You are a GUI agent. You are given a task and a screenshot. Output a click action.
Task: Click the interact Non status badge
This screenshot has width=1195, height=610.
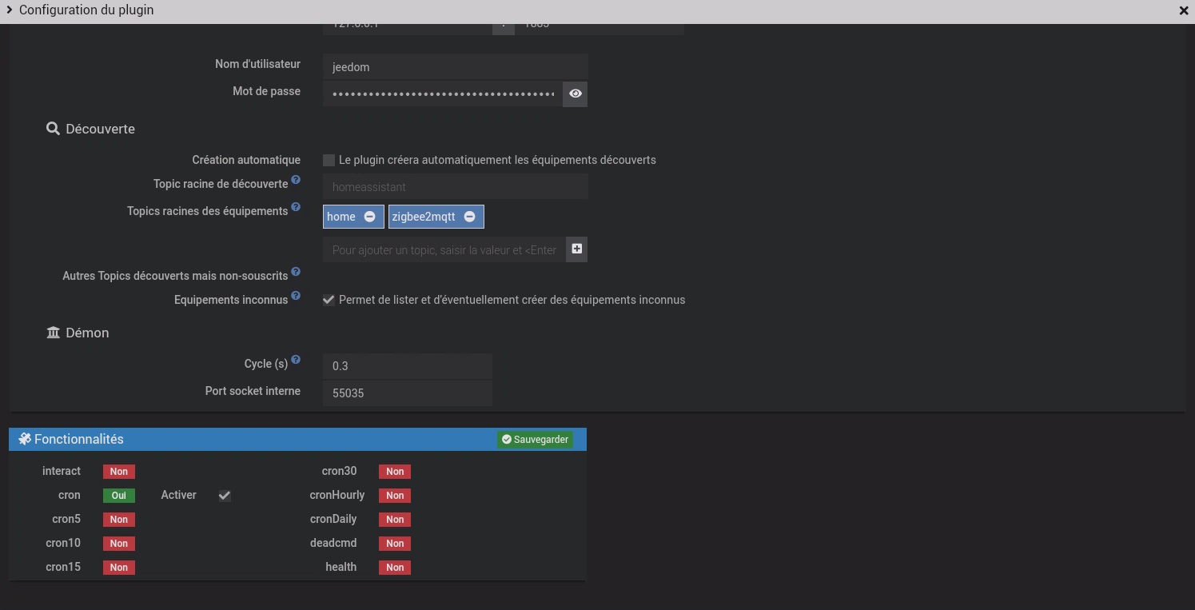point(119,472)
